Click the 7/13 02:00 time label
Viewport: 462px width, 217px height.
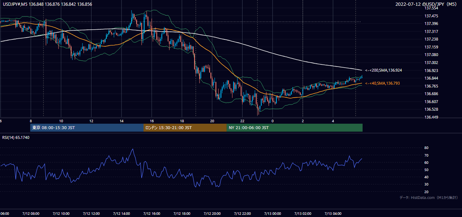(x=303, y=214)
